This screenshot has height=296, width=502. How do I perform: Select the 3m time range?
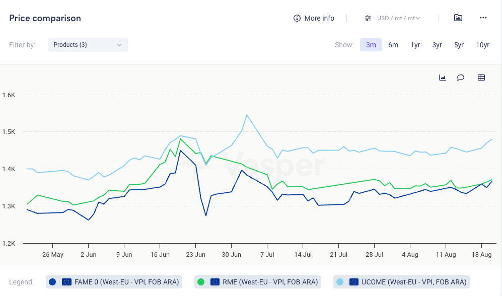[371, 45]
